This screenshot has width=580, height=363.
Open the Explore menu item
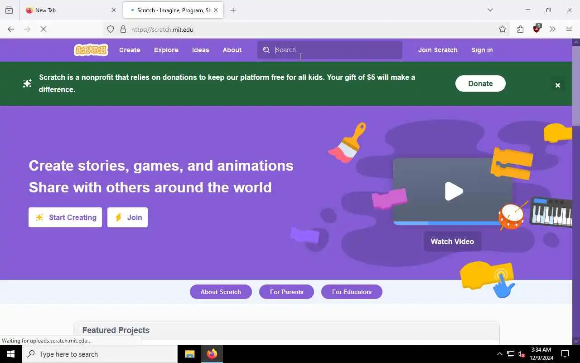click(166, 50)
